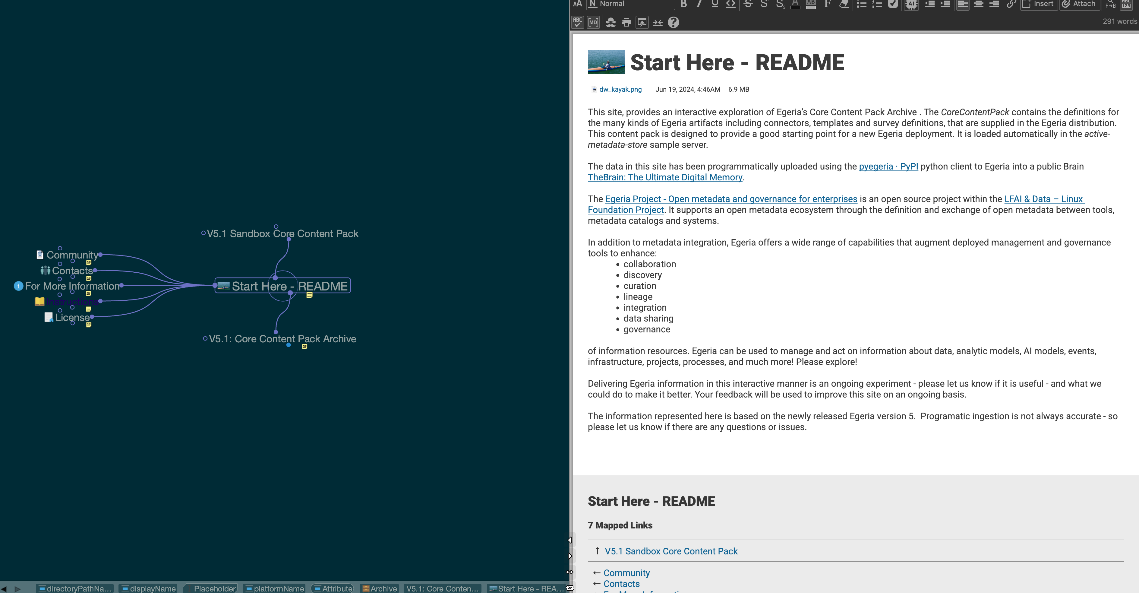Screen dimensions: 1139x593
Task: Click the checkbox list formatting icon
Action: (x=893, y=4)
